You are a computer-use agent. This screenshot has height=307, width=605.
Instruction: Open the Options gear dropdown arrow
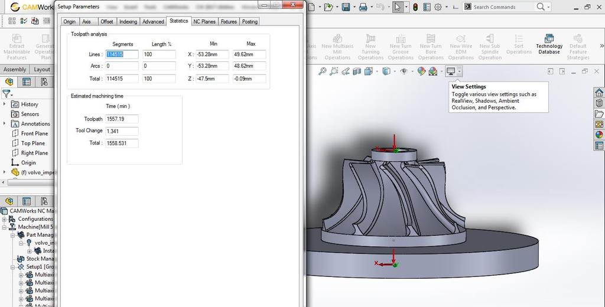pyautogui.click(x=447, y=7)
